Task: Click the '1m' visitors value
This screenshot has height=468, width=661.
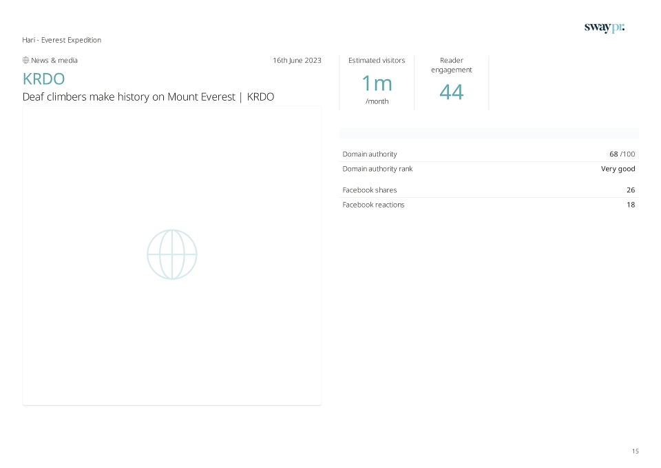Action: (377, 83)
